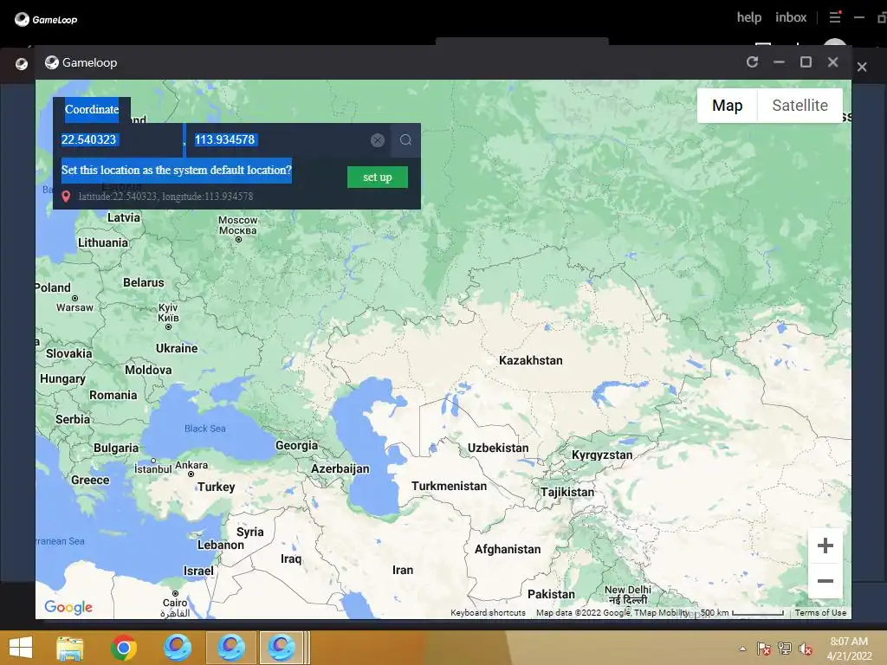Click the longitude field 113.934578
The height and width of the screenshot is (665, 887).
click(x=277, y=139)
